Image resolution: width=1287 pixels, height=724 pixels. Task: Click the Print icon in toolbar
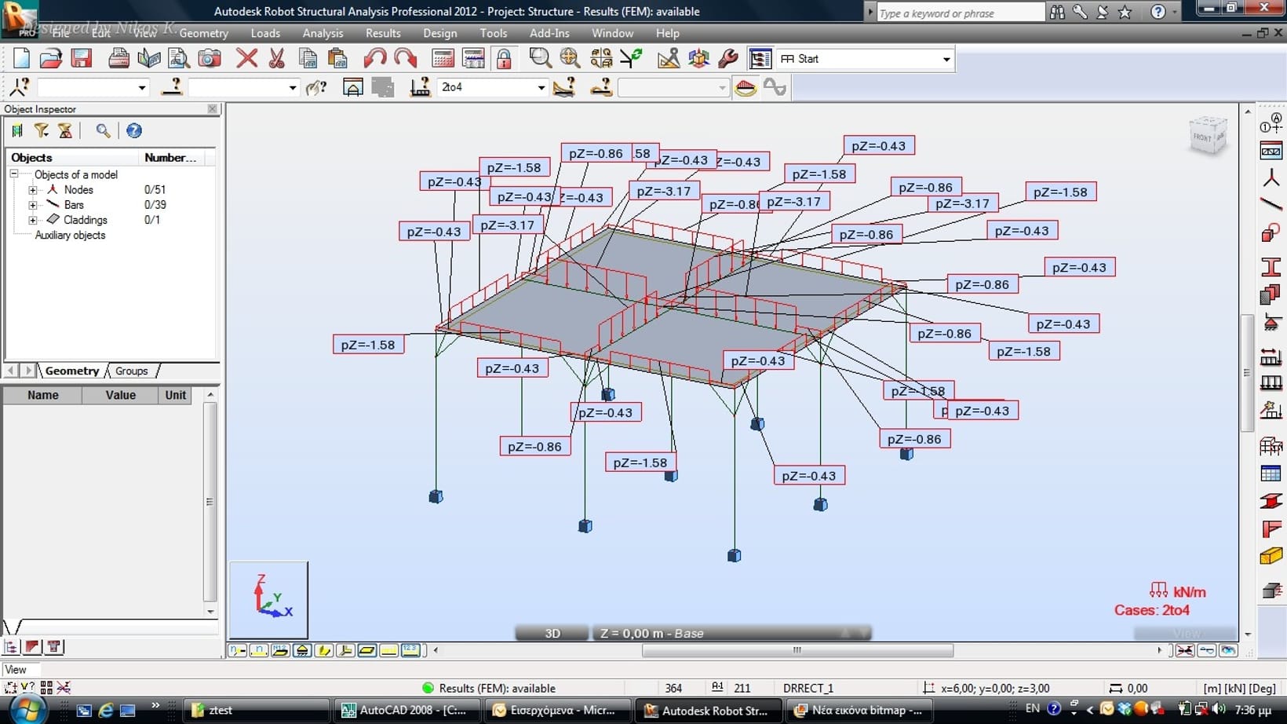click(118, 58)
